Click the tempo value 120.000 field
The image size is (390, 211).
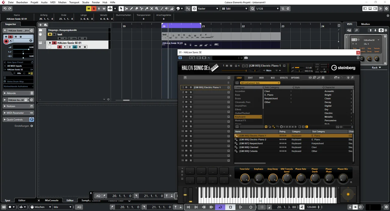pos(311,207)
